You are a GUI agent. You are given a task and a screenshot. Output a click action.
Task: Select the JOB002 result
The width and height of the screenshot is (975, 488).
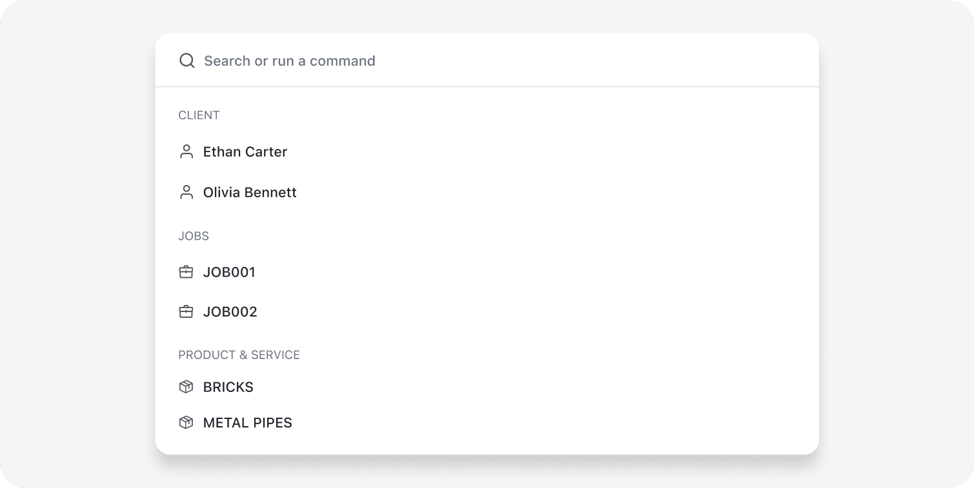[x=230, y=312]
